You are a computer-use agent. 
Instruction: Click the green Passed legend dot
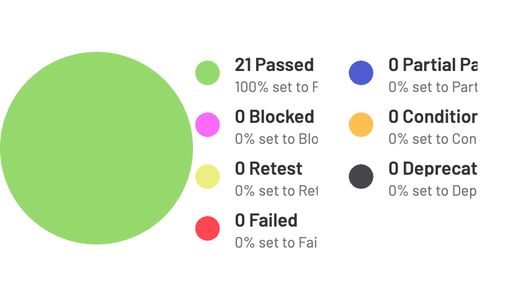point(208,73)
